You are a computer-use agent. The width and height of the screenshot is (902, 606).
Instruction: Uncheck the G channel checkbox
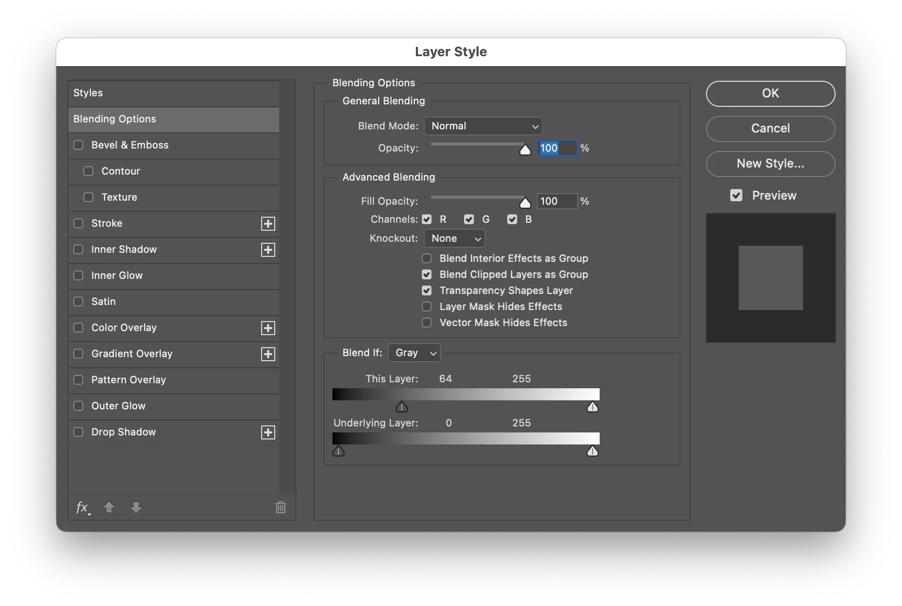pos(469,219)
